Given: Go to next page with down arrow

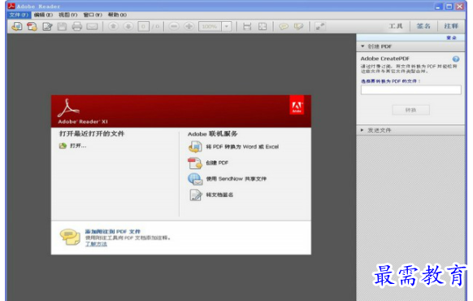Looking at the screenshot, I should pos(128,26).
